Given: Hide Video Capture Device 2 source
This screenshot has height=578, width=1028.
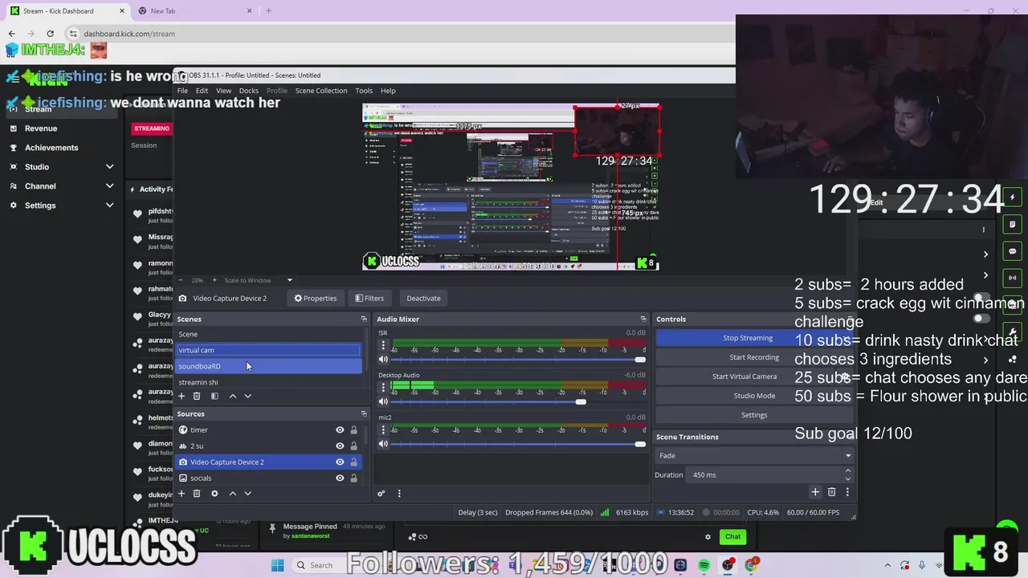Looking at the screenshot, I should pos(340,462).
